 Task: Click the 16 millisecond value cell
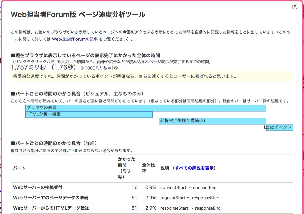(x=134, y=187)
